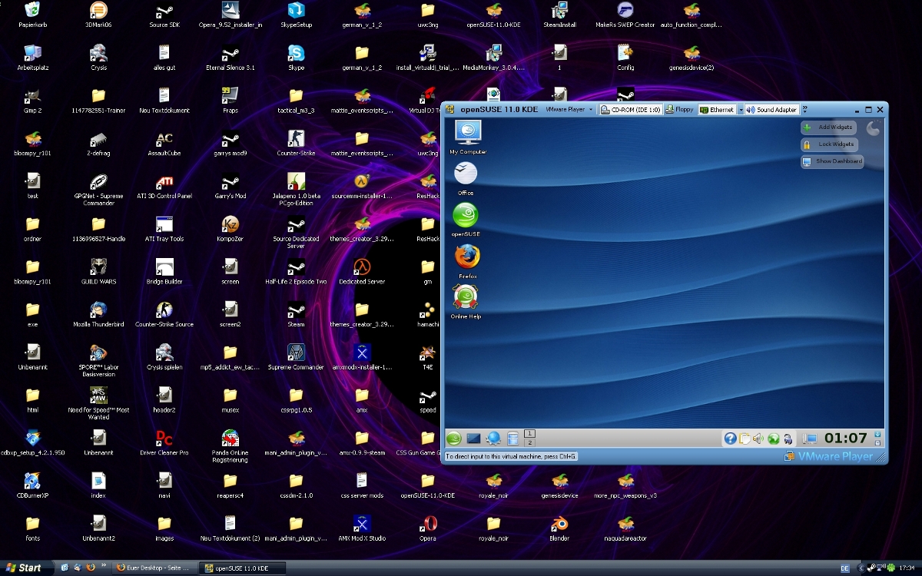Screen dimensions: 922x576
Task: Click the Firefox icon on the openSUSE desktop
Action: coord(466,257)
